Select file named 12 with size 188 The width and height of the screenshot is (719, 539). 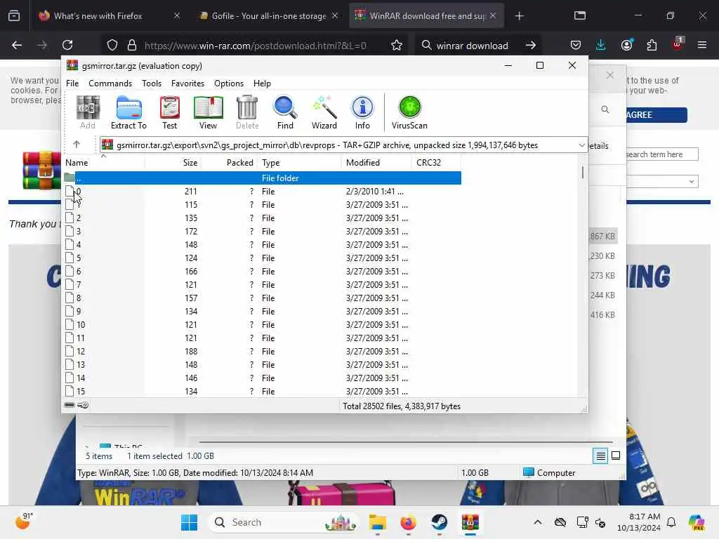coord(263,352)
